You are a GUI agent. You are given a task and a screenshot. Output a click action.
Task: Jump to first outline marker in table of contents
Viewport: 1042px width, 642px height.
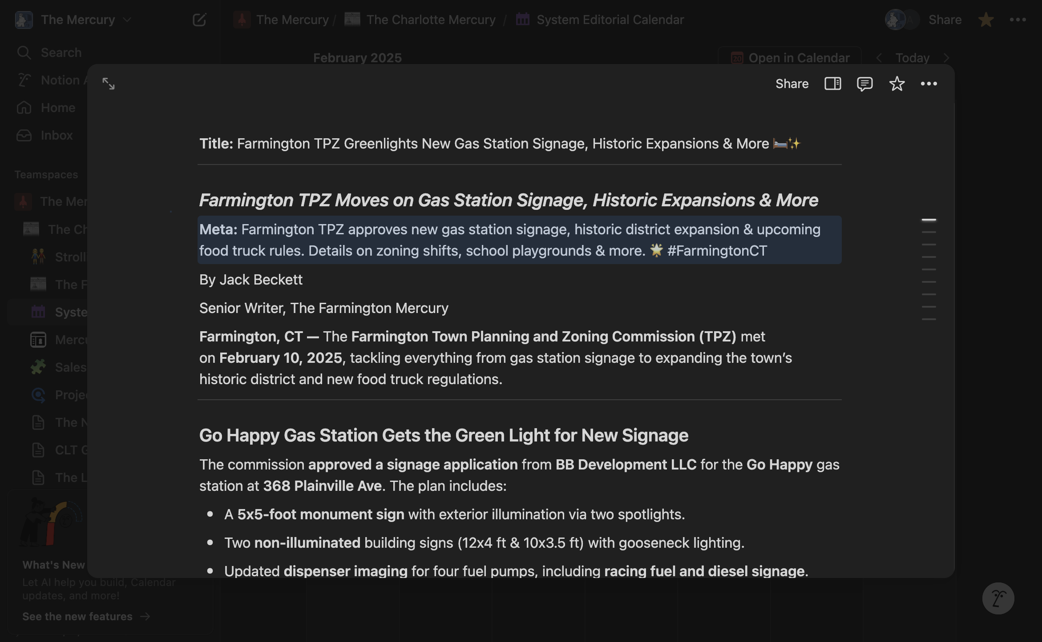tap(929, 220)
